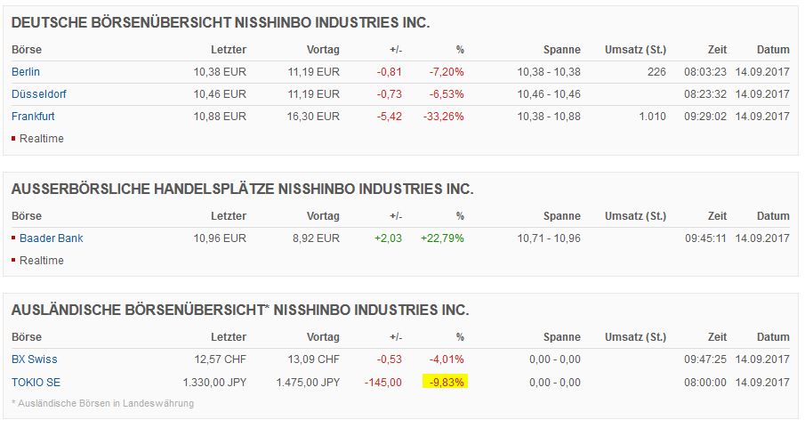Screen dimensions: 805x428
Task: Click the Ausländische Börsenübersicht section heading
Action: click(x=239, y=311)
